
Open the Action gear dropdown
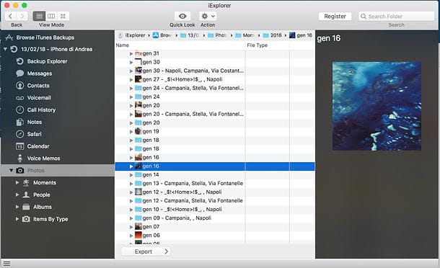(208, 17)
